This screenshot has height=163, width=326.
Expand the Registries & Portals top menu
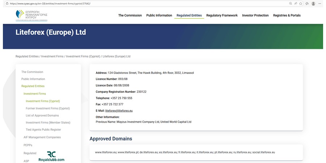coord(287,15)
